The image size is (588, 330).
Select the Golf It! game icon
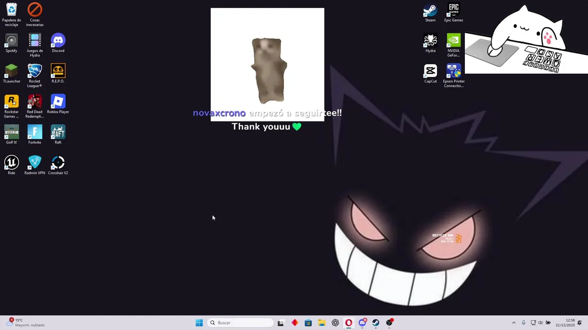click(11, 135)
